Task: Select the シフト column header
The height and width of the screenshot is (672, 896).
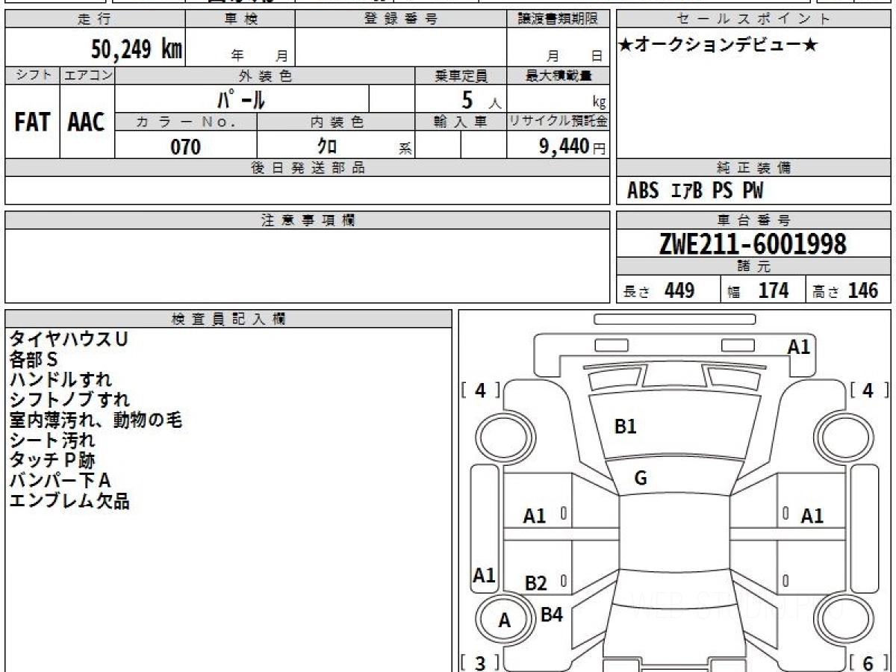Action: (x=33, y=75)
